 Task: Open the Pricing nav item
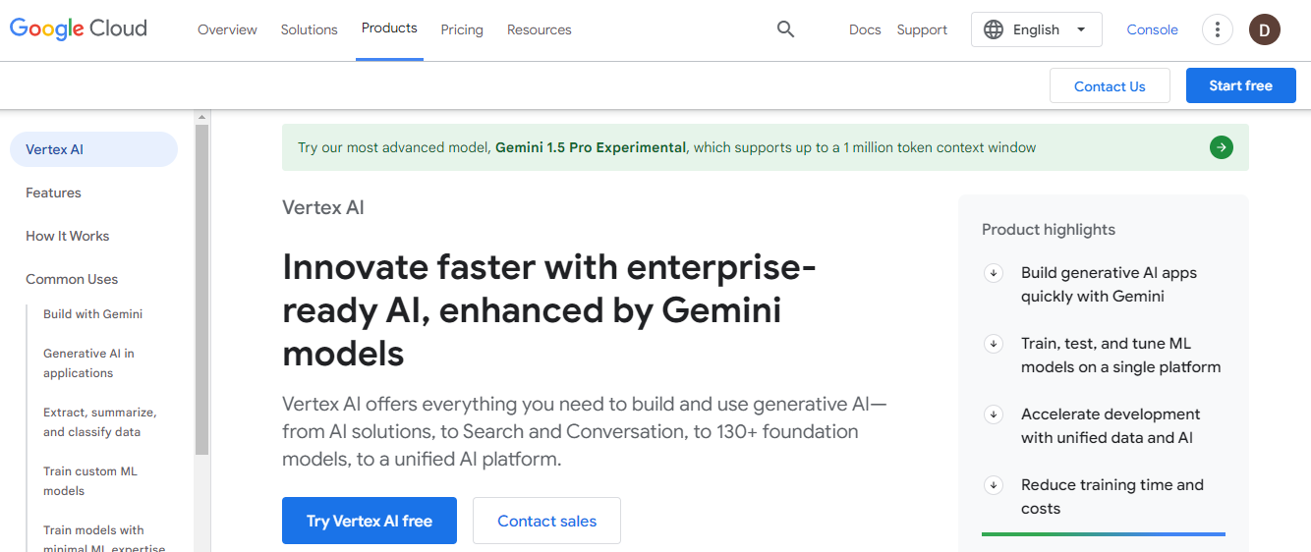click(462, 29)
